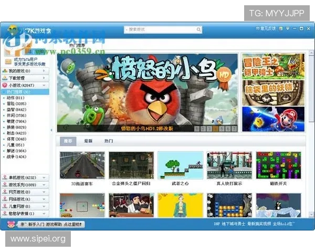
Task: Select the 战争 (1404) category
Action: pos(16,157)
